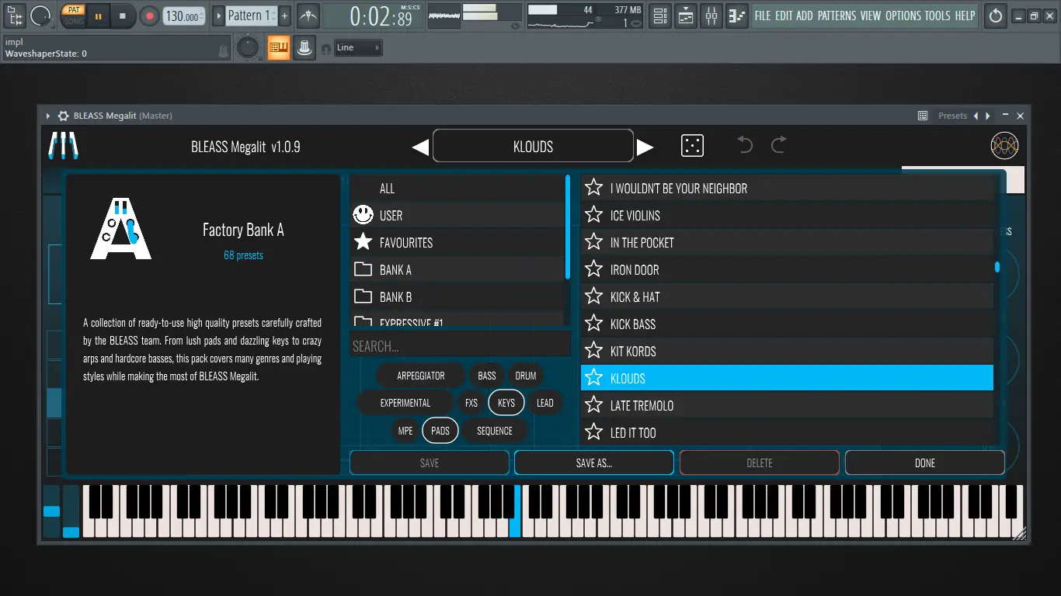This screenshot has width=1061, height=596.
Task: Favourite the KICK & HAT preset star
Action: (594, 296)
